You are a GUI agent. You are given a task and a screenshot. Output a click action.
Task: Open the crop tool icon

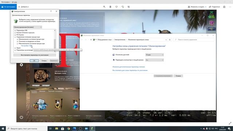pos(129,7)
